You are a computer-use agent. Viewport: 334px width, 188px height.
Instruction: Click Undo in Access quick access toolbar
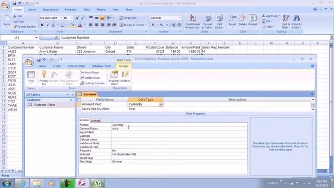tap(44, 60)
